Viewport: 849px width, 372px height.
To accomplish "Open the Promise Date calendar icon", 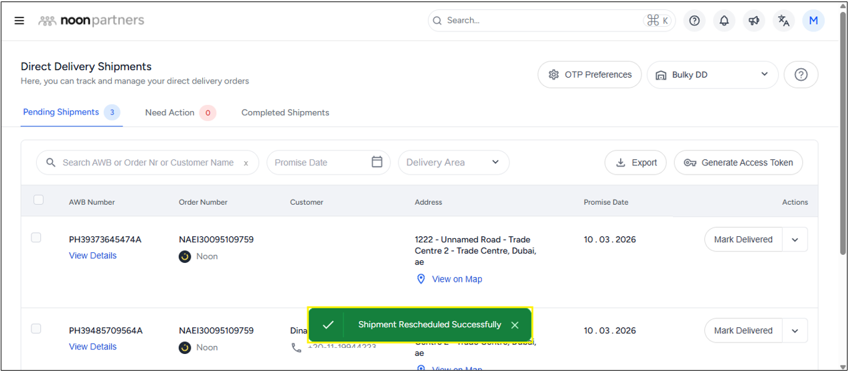I will tap(377, 162).
